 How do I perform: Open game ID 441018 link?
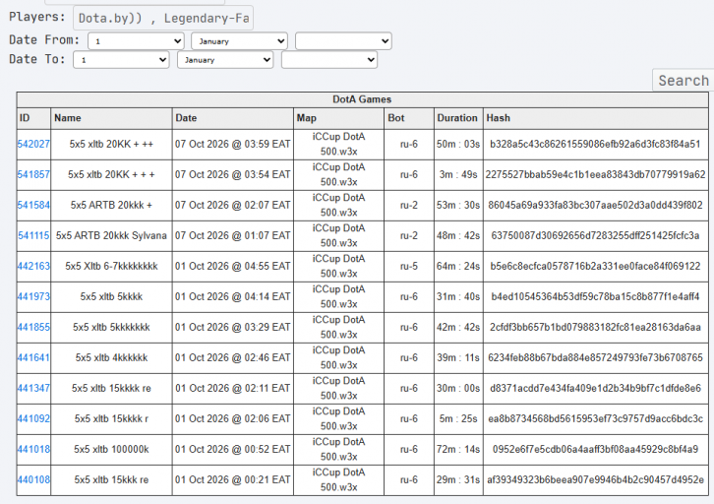pyautogui.click(x=33, y=449)
